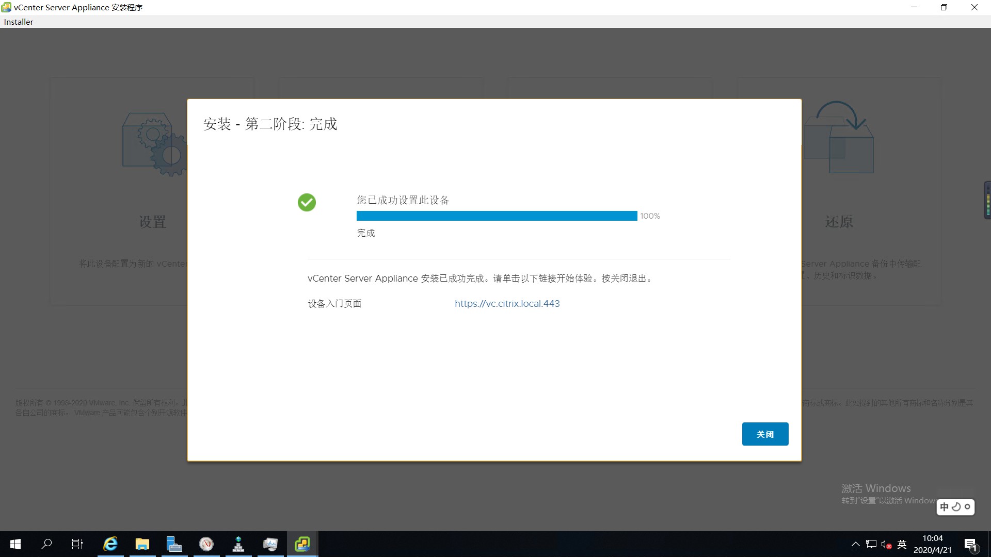Click the 完成 status text
Viewport: 991px width, 557px height.
[366, 233]
